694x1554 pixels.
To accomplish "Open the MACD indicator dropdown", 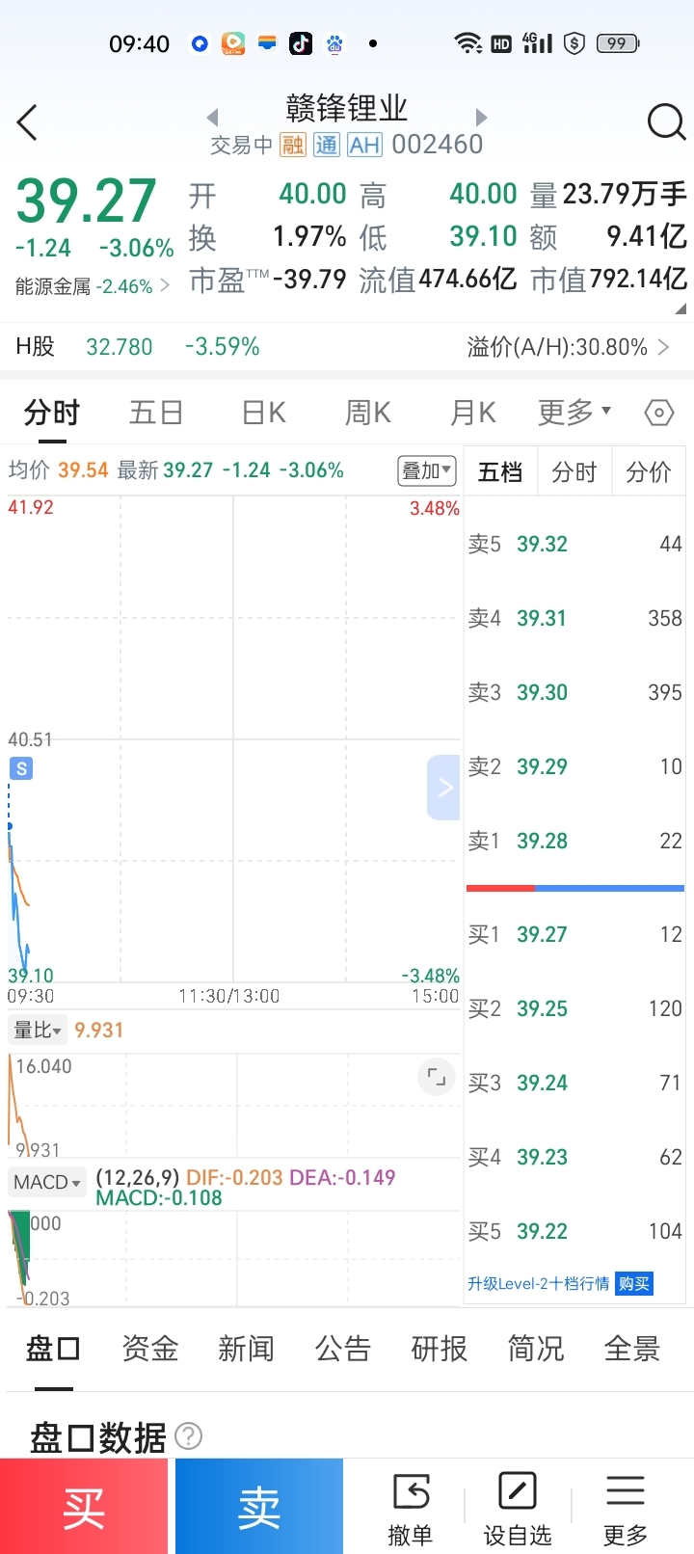I will pos(47,1182).
